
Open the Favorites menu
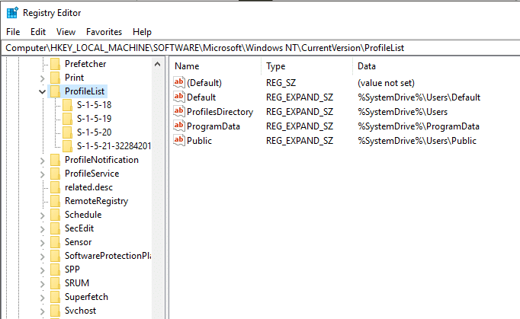104,32
